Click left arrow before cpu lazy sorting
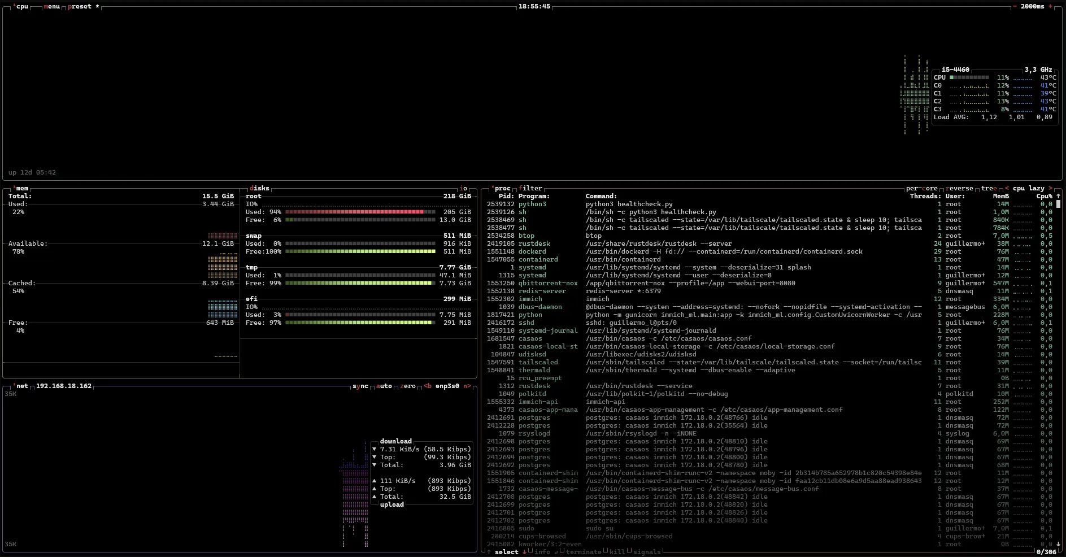The image size is (1066, 557). 1007,188
